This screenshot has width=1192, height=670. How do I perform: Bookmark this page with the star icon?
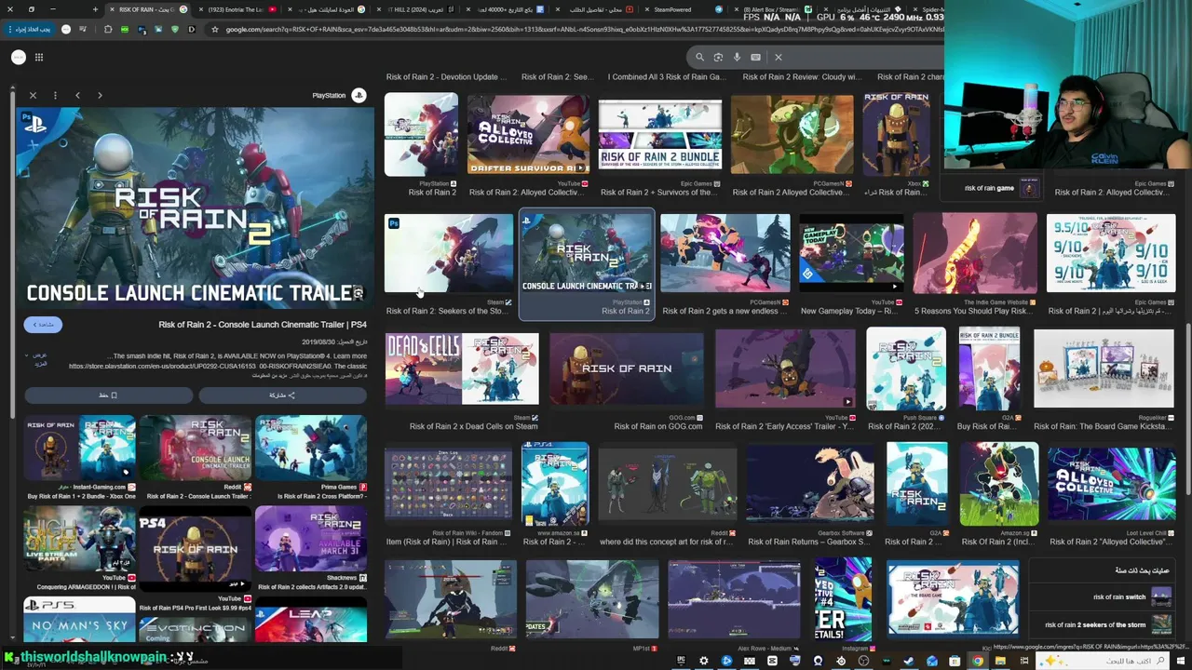click(x=215, y=29)
